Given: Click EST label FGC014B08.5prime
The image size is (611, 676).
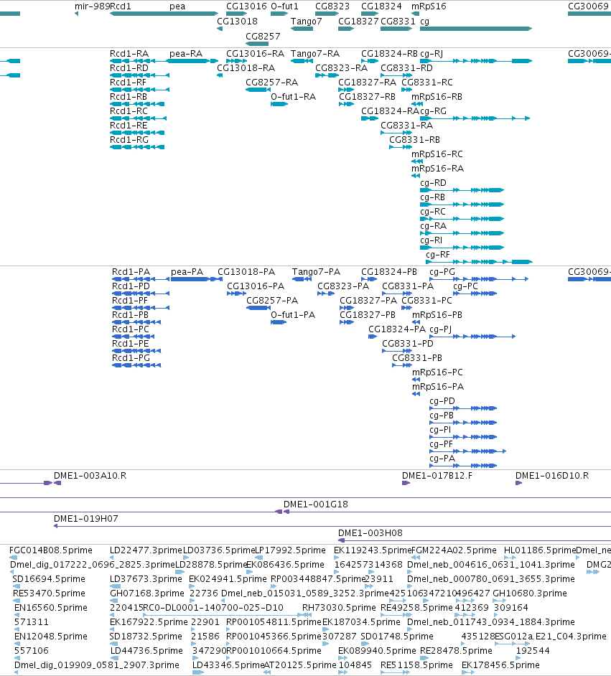Looking at the screenshot, I should pos(51,550).
